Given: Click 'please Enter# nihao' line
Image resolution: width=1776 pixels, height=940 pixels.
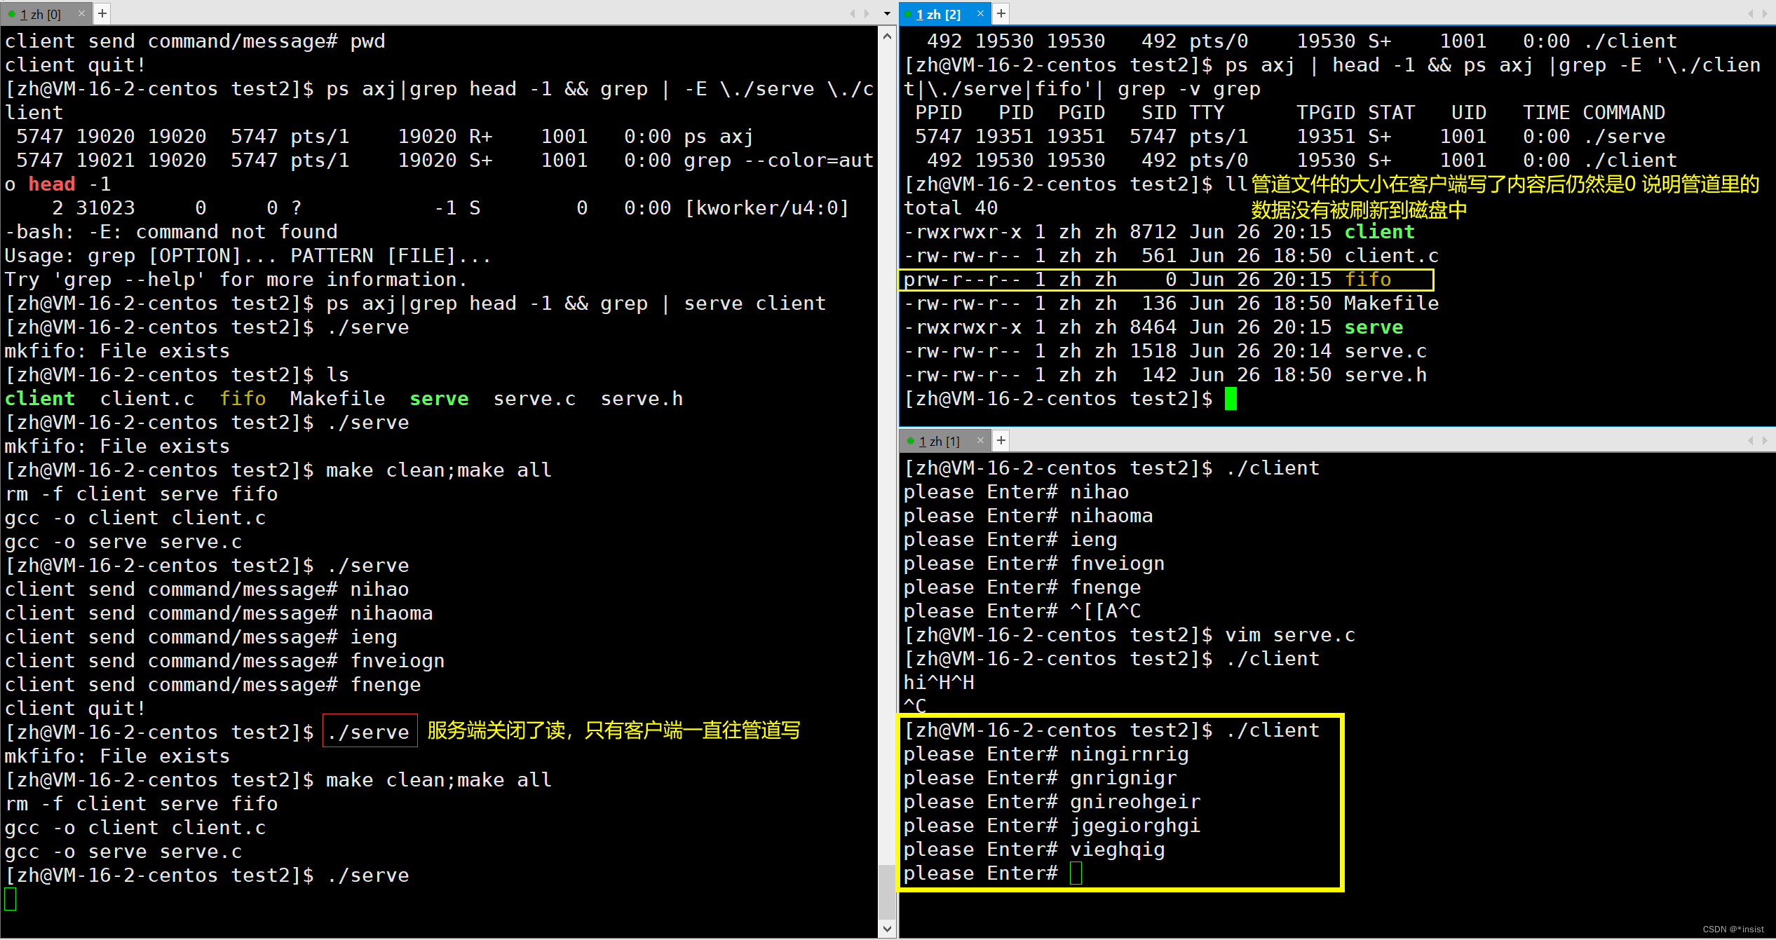Looking at the screenshot, I should pos(1016,492).
